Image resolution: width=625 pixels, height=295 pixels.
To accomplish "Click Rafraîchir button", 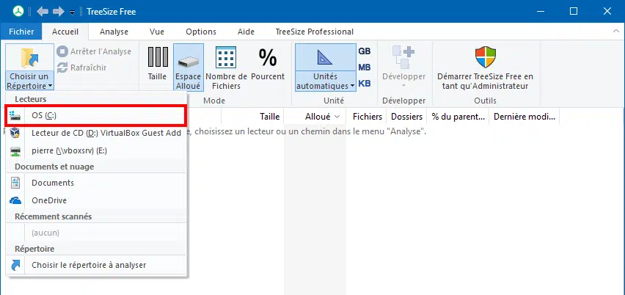I will (x=82, y=68).
